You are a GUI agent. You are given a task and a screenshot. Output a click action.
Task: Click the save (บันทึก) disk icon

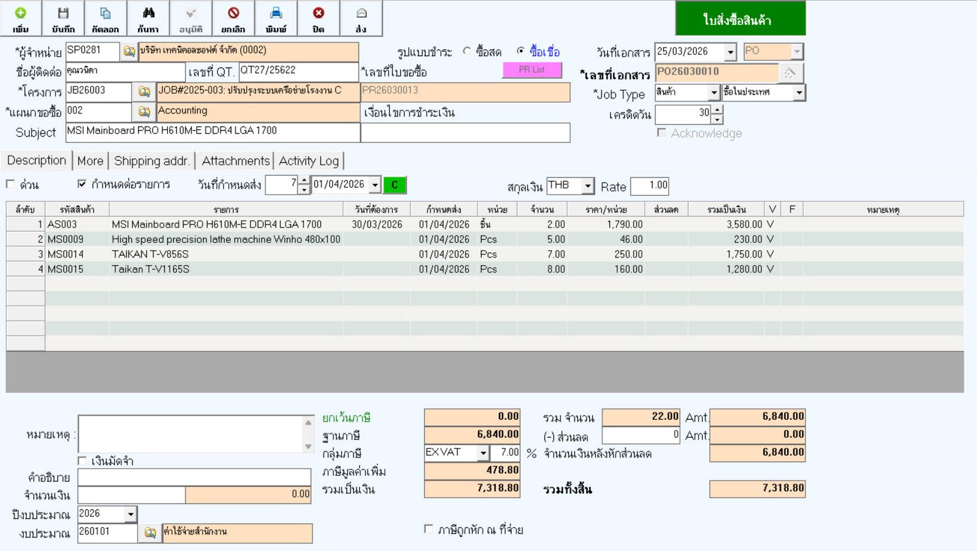[x=63, y=18]
